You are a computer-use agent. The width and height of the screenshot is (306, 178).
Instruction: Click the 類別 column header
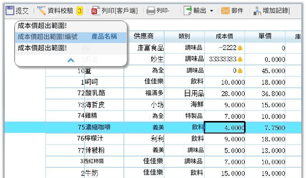(184, 36)
